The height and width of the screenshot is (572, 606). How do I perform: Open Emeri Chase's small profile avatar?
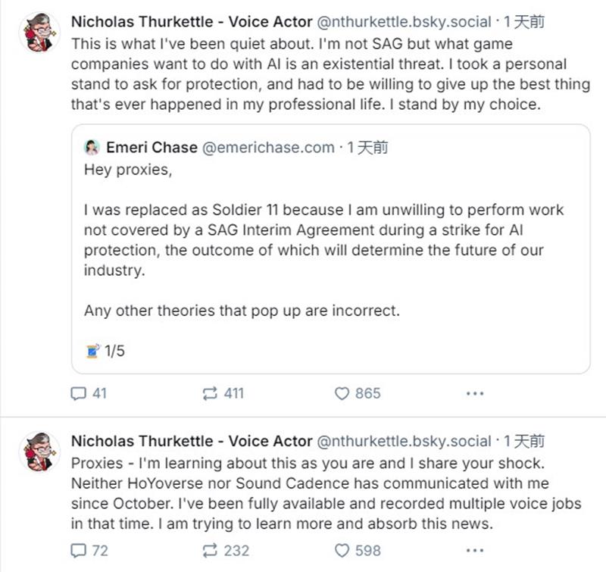[92, 147]
